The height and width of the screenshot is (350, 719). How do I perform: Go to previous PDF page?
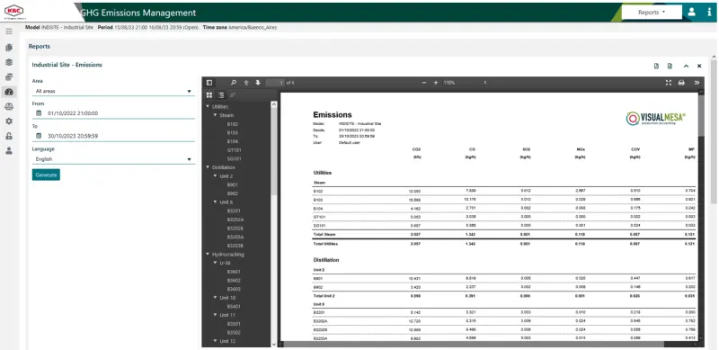245,83
